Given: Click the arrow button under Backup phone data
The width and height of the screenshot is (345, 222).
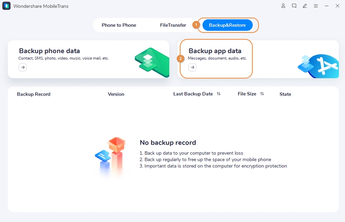Looking at the screenshot, I should [23, 67].
